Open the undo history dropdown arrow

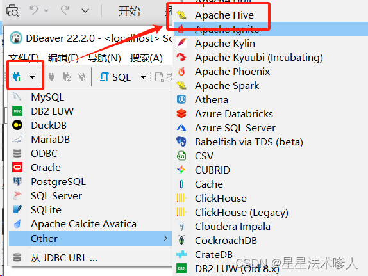tap(46, 10)
